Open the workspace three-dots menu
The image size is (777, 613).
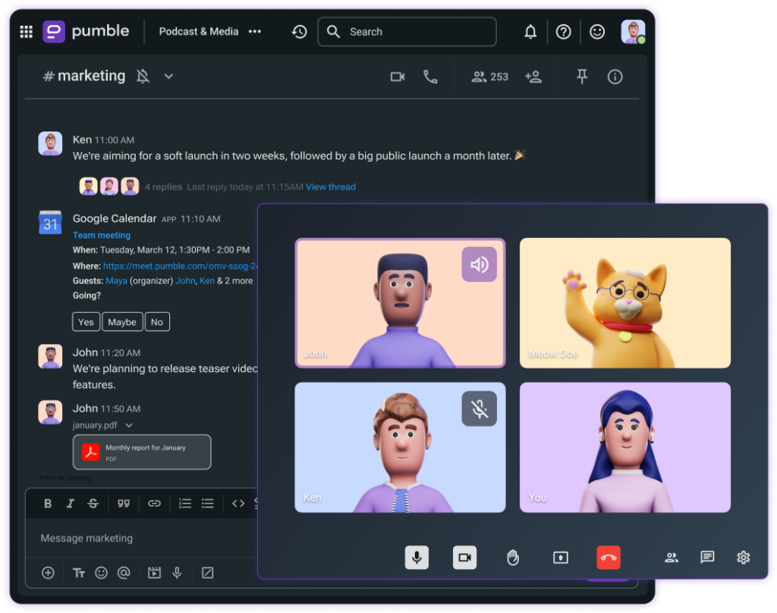click(255, 31)
